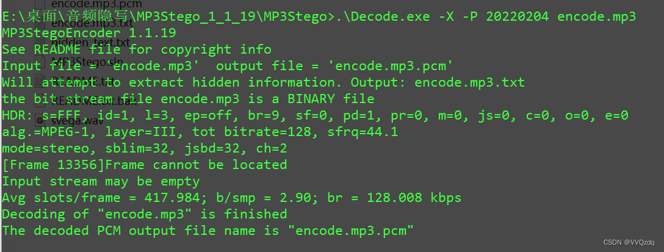Screen dimensions: 664x252
Task: Click the 'Avg slots/frame' statistics line
Action: pyautogui.click(x=232, y=198)
